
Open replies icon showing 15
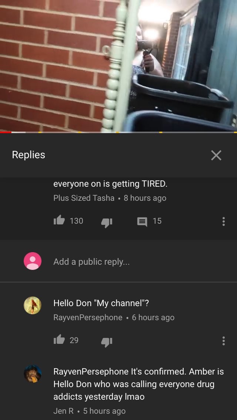[142, 221]
